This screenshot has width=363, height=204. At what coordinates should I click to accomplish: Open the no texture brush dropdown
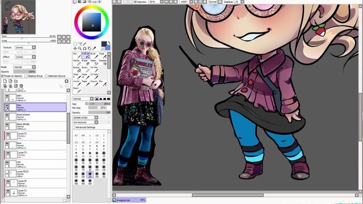coord(86,122)
